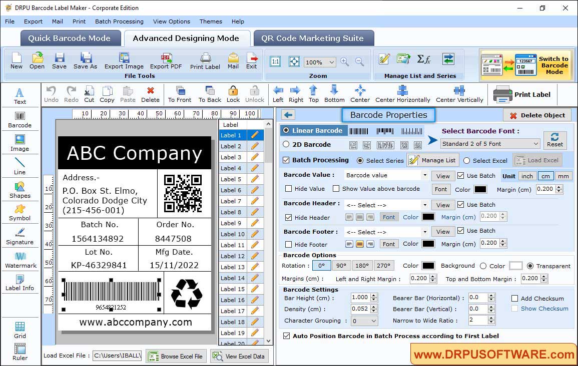Switch to QR Code Marketing Suite tab

pos(314,38)
